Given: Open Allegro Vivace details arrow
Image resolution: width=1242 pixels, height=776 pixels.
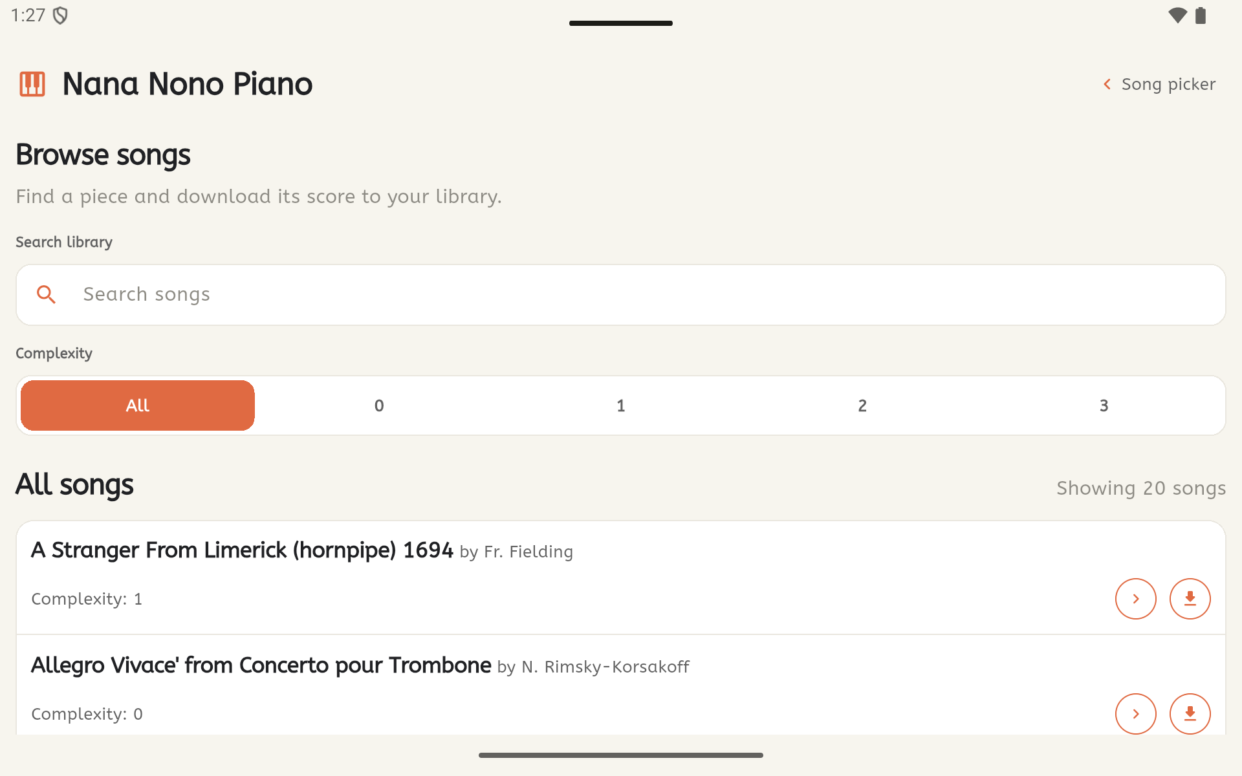Looking at the screenshot, I should tap(1135, 714).
